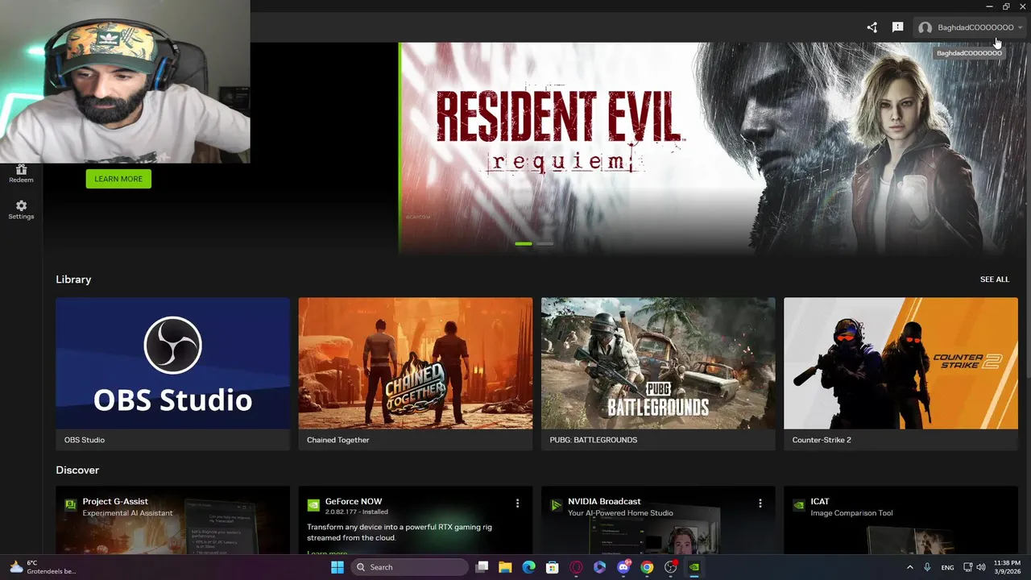
Task: Open the Redeem section in sidebar
Action: point(21,173)
